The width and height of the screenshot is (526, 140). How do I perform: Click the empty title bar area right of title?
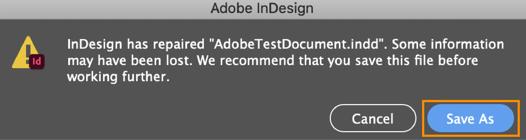tap(416, 9)
